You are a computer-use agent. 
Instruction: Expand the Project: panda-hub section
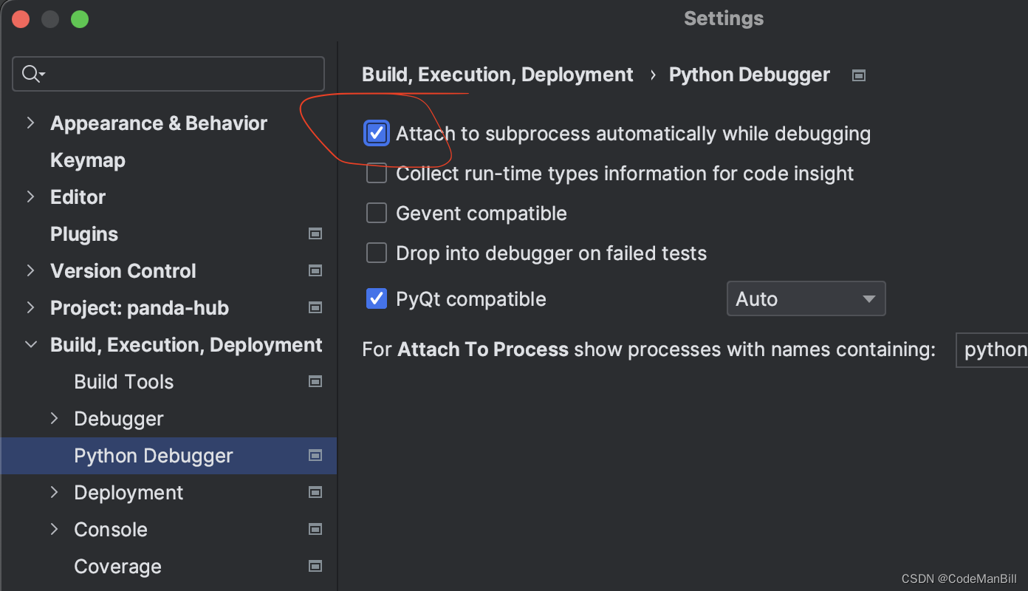[x=30, y=307]
